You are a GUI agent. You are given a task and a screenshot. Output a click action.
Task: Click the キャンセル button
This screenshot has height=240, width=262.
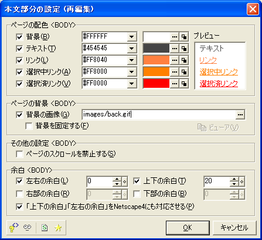pos(234,228)
